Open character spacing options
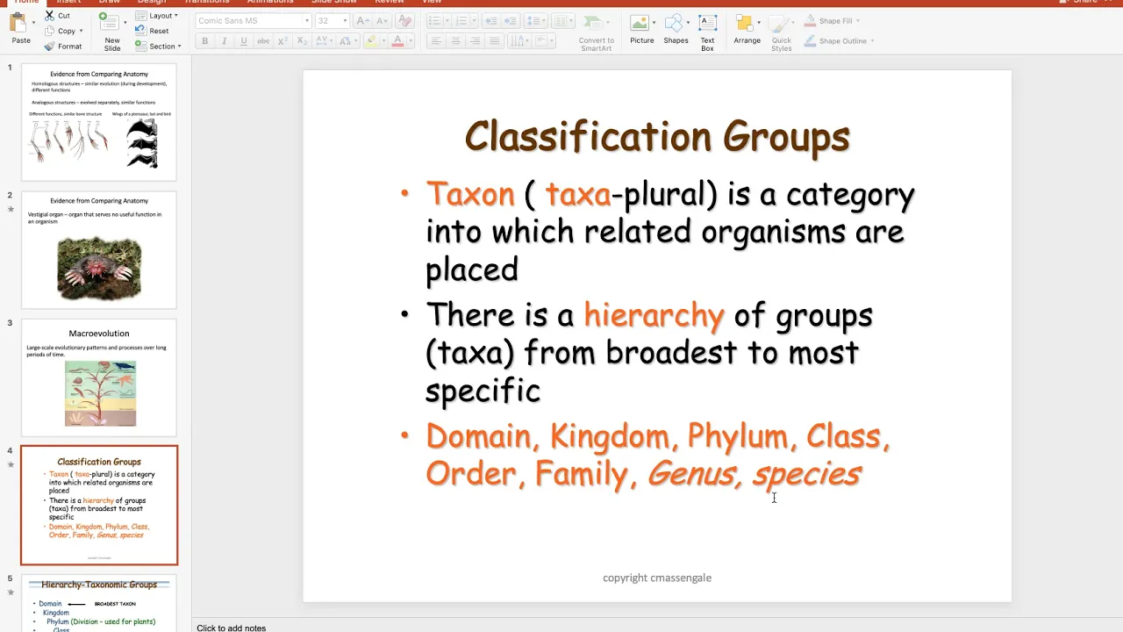The height and width of the screenshot is (632, 1123). point(322,41)
